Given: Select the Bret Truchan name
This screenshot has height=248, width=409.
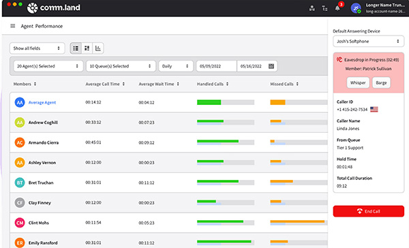Looking at the screenshot, I should [x=41, y=183].
